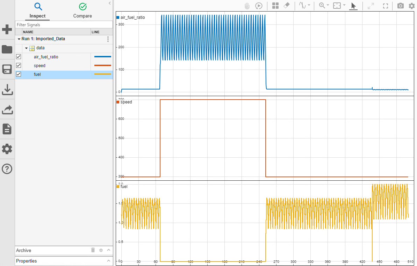
Task: Open the fit to view dropdown arrow
Action: coord(344,5)
